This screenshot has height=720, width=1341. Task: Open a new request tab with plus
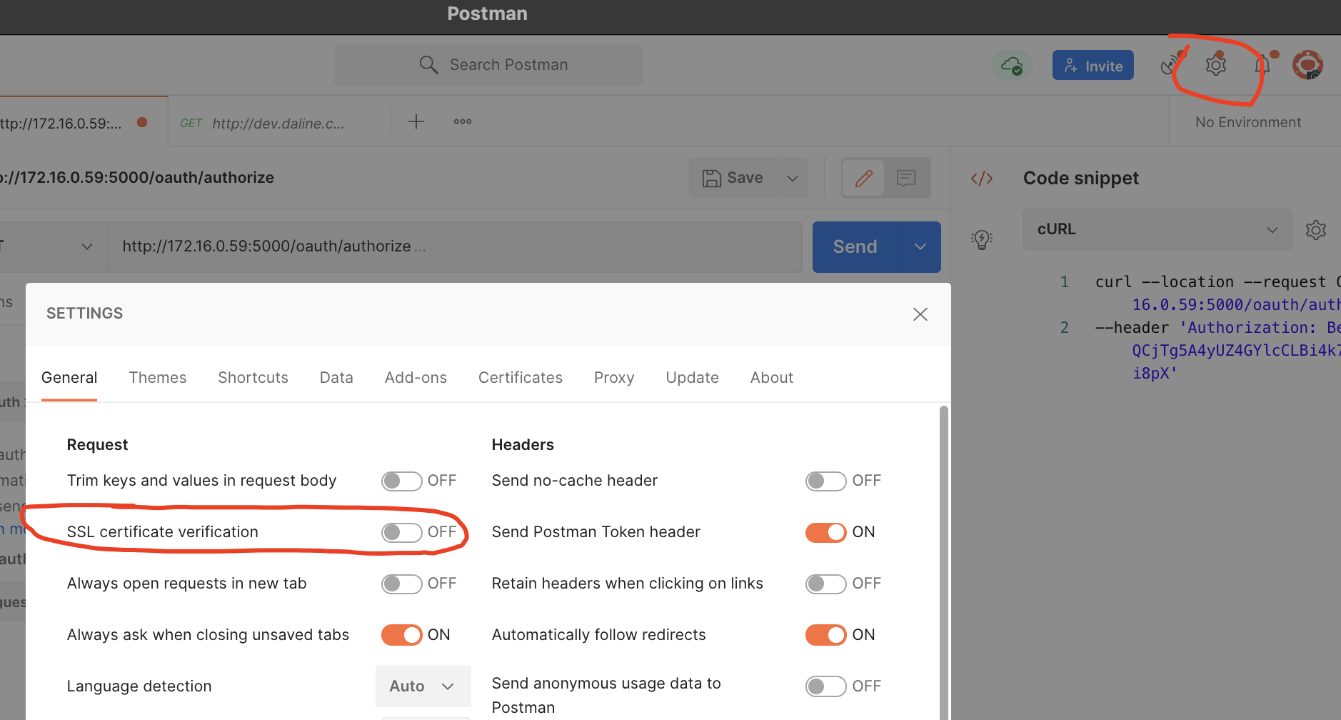point(416,121)
